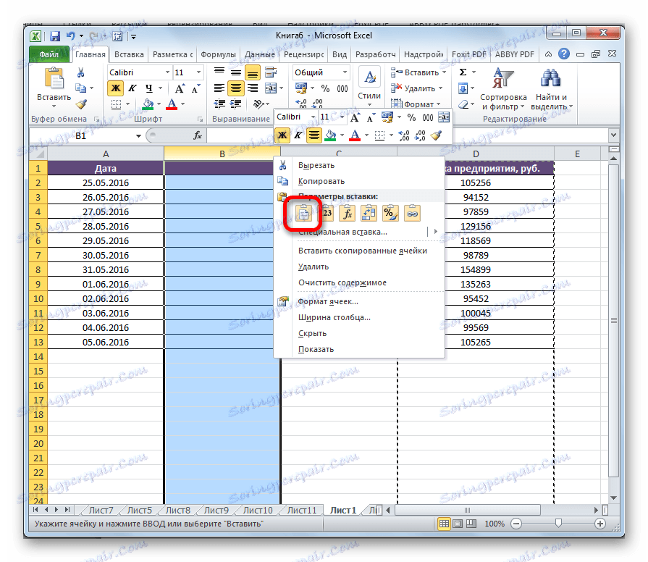This screenshot has width=648, height=562.
Task: Click the Paste option icon in the context menu
Action: pyautogui.click(x=304, y=213)
